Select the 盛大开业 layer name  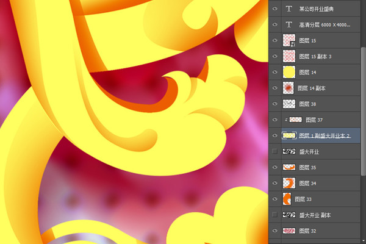tap(309, 152)
